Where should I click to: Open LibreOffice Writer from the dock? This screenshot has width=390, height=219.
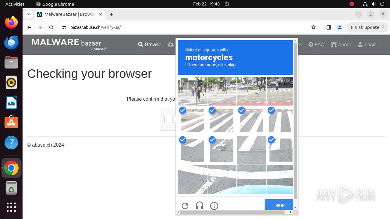point(11,103)
